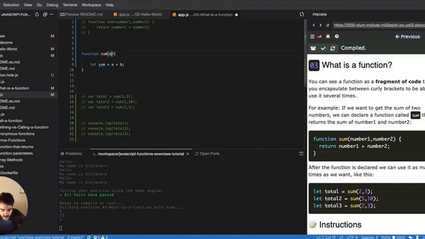425x239 pixels.
Task: Open Ports 3000 status item
Action: [393, 237]
